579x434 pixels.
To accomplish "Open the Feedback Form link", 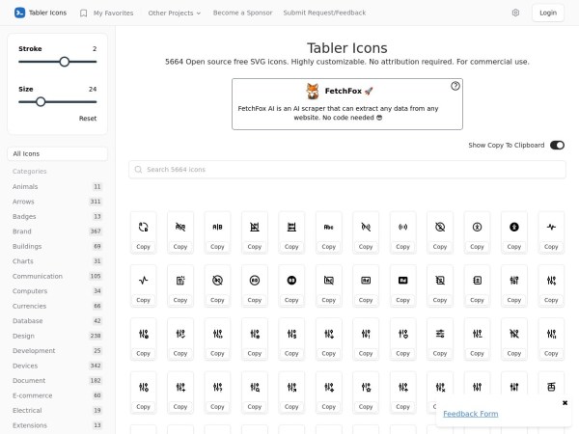I will pyautogui.click(x=470, y=414).
